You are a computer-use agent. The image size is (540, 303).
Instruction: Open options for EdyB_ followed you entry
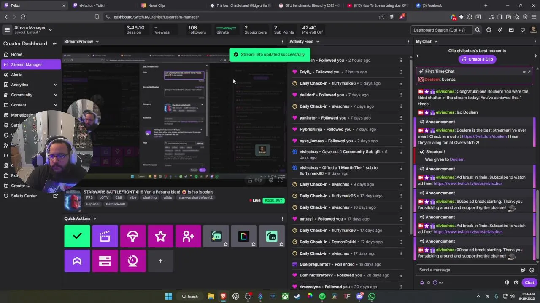point(401,72)
